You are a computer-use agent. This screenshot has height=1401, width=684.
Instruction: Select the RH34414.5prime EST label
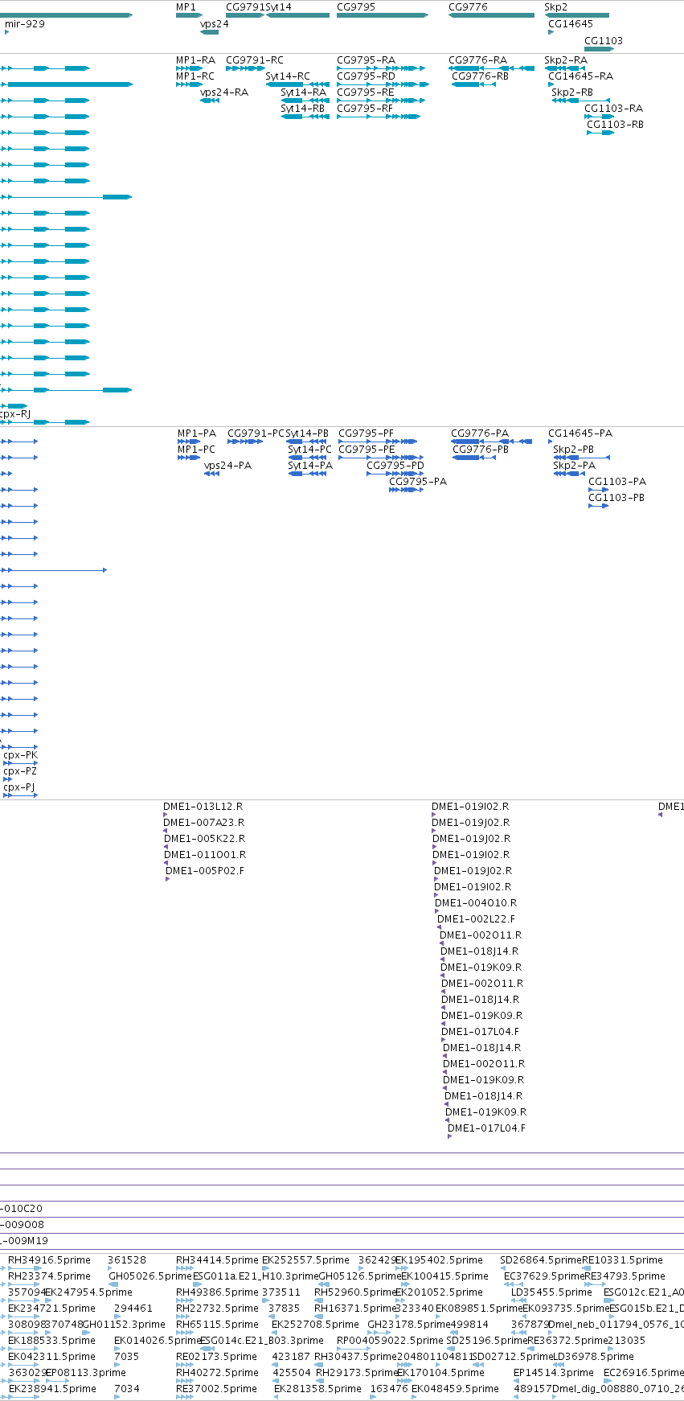pos(217,1260)
